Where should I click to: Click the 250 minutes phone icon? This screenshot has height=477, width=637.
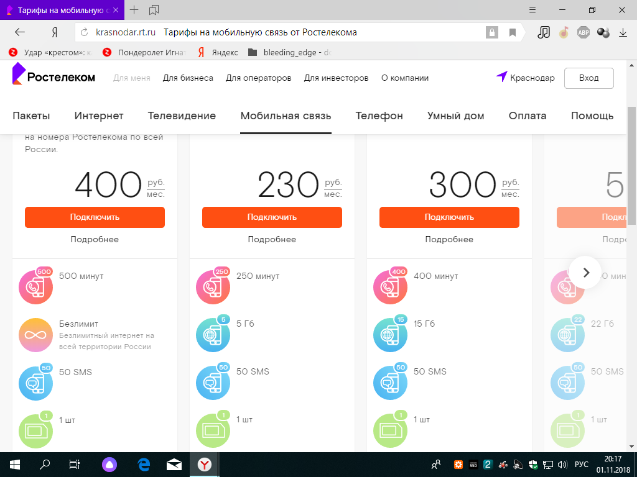213,286
